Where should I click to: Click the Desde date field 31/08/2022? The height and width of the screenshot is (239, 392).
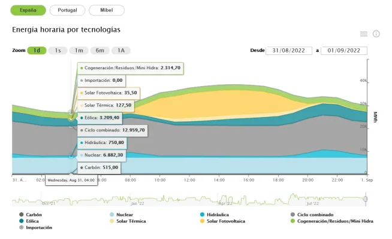289,51
